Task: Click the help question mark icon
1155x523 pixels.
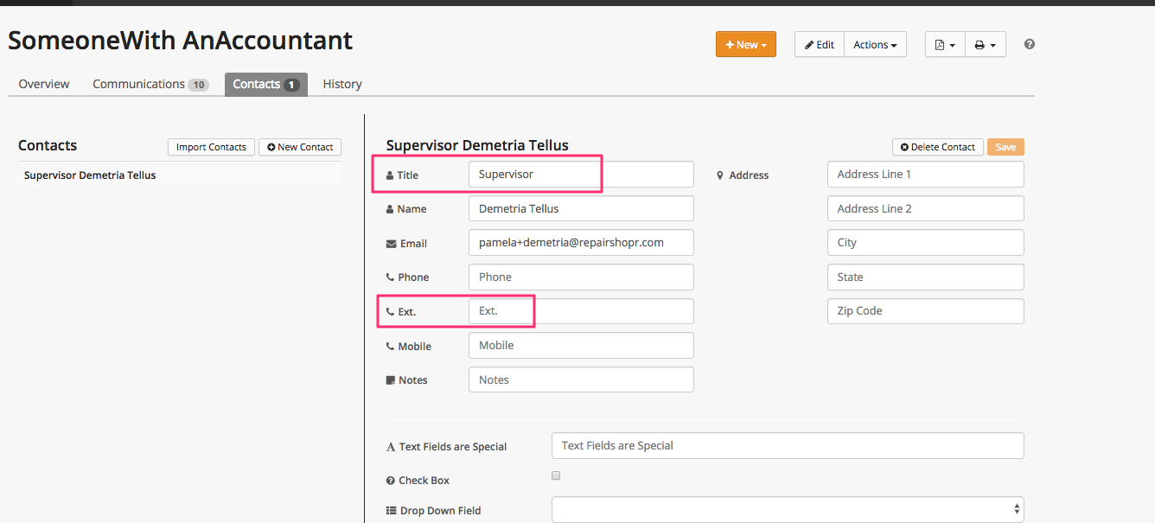Action: (x=1029, y=44)
